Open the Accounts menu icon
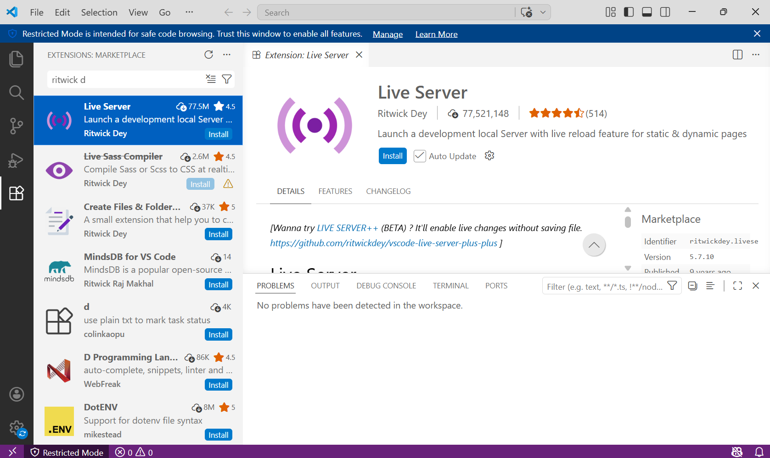This screenshot has width=770, height=458. [17, 394]
